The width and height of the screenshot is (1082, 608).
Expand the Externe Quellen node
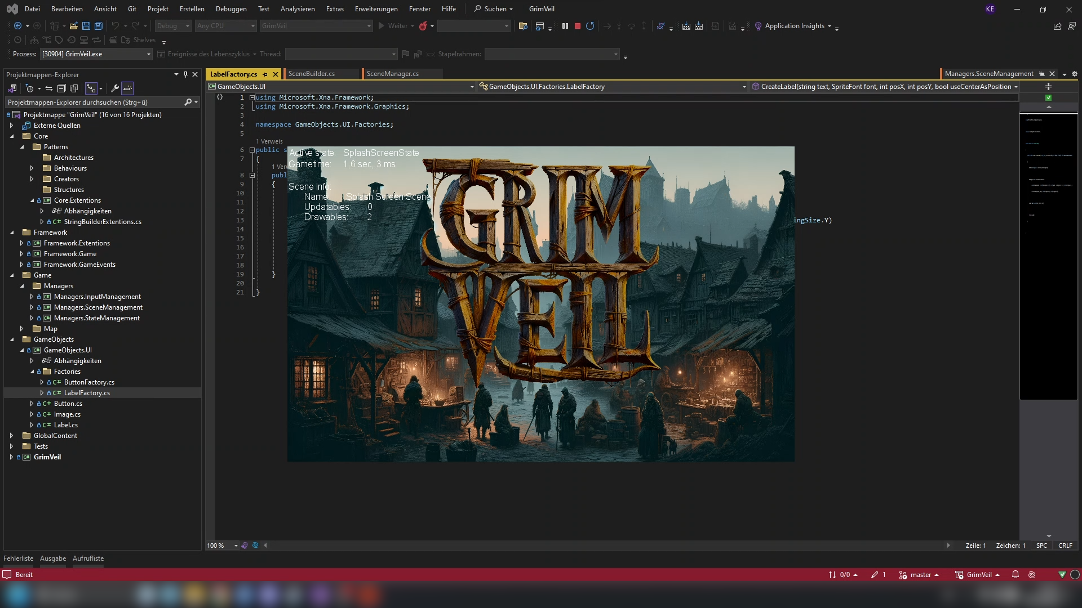pos(11,126)
